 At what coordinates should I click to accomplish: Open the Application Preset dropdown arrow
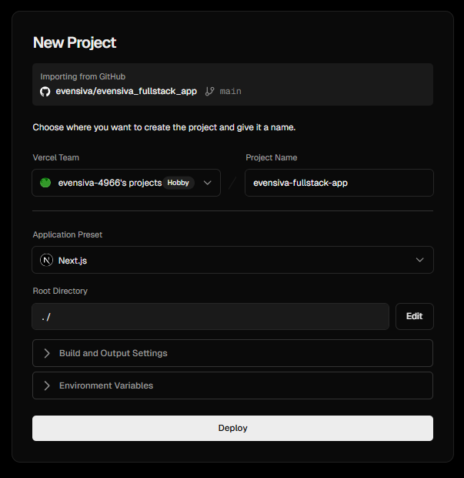click(x=419, y=260)
